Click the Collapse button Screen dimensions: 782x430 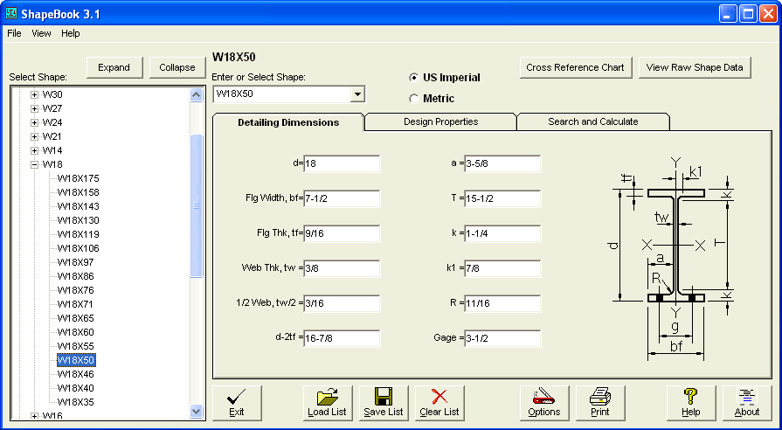point(177,67)
